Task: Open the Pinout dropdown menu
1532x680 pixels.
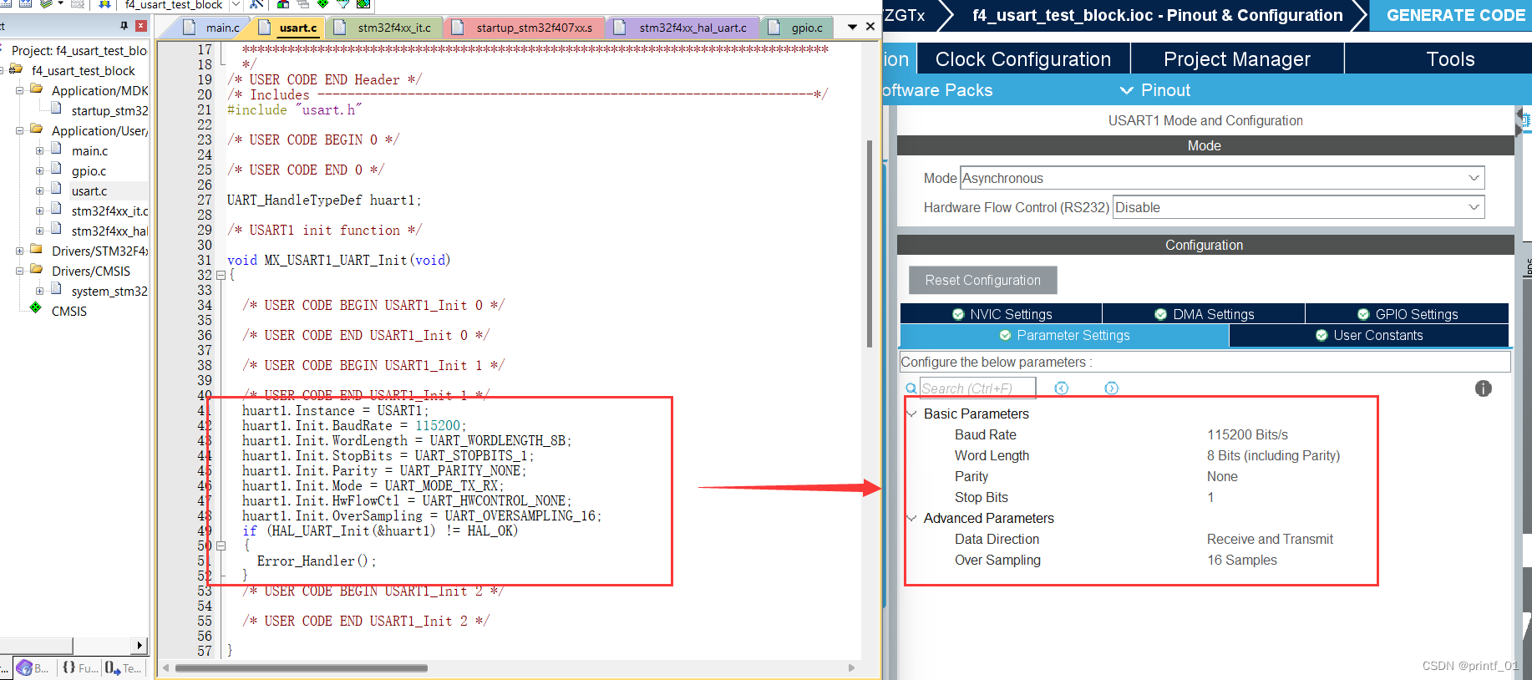Action: [x=1154, y=90]
